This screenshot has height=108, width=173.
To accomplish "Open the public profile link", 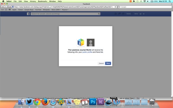I will pyautogui.click(x=87, y=52).
